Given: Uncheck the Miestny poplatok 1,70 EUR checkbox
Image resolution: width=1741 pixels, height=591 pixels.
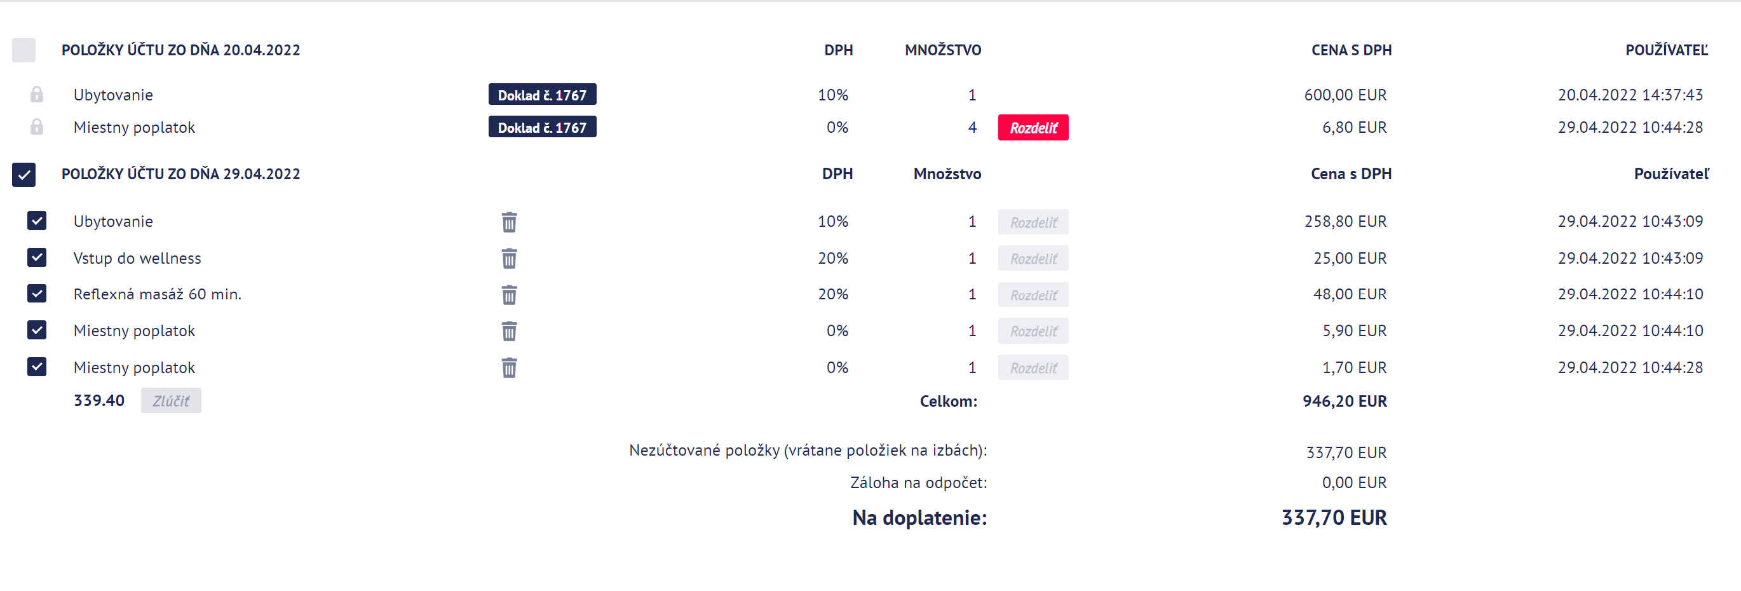Looking at the screenshot, I should [36, 367].
